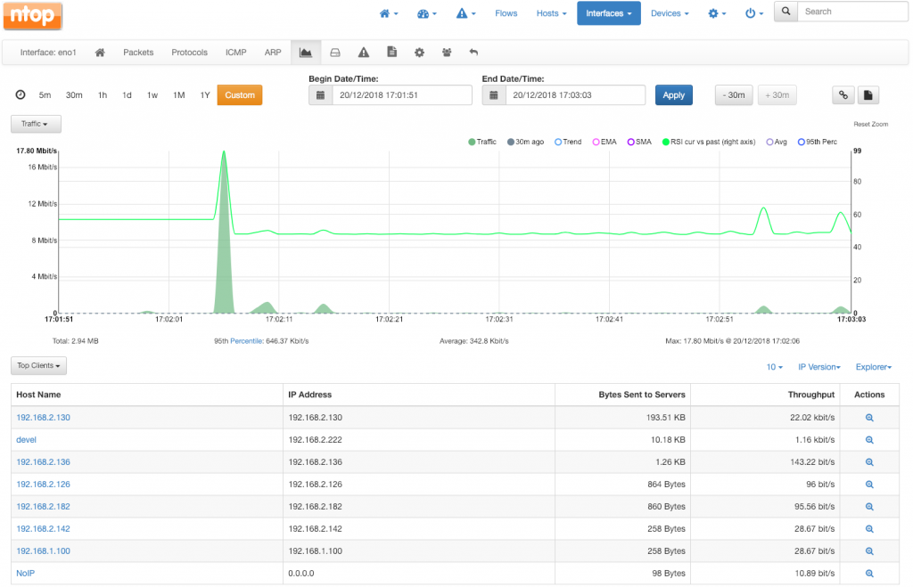Toggle RSI cur vs past series
The image size is (913, 587).
[709, 142]
